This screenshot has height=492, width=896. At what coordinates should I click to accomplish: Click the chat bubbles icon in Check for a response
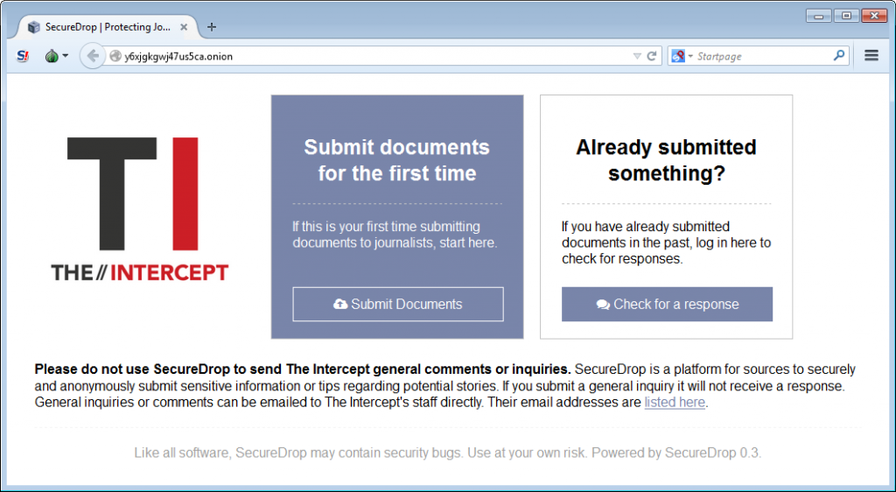tap(603, 305)
